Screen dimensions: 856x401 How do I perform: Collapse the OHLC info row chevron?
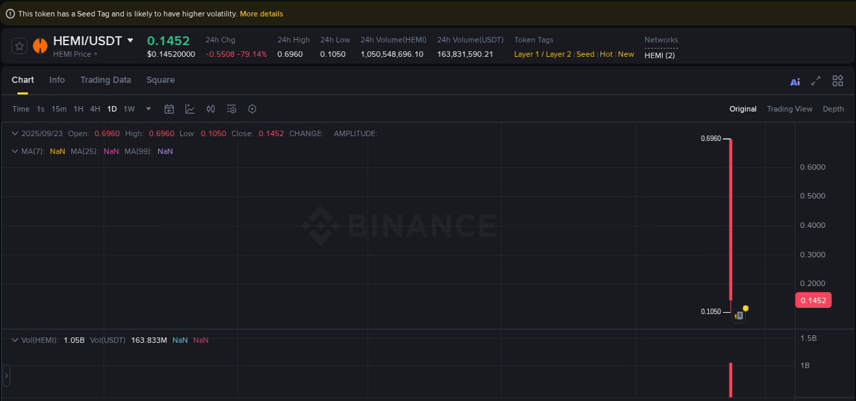coord(14,133)
